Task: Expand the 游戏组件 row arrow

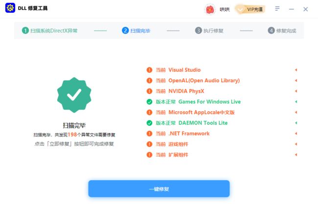Action: pos(296,144)
